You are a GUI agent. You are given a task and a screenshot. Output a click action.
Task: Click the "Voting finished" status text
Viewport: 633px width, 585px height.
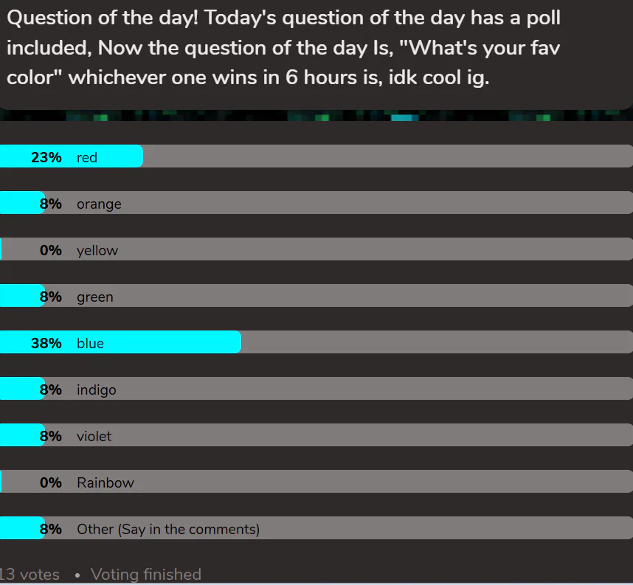(x=145, y=574)
